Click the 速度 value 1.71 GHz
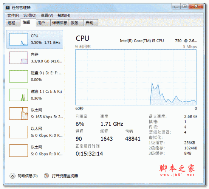The height and width of the screenshot is (189, 209). tap(112, 124)
